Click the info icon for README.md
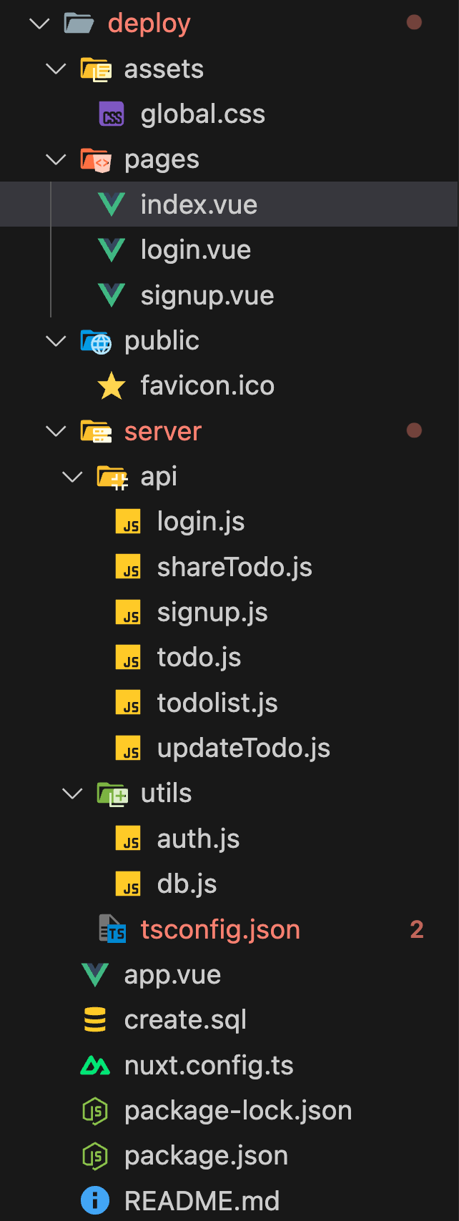The image size is (459, 1221). (x=95, y=1201)
